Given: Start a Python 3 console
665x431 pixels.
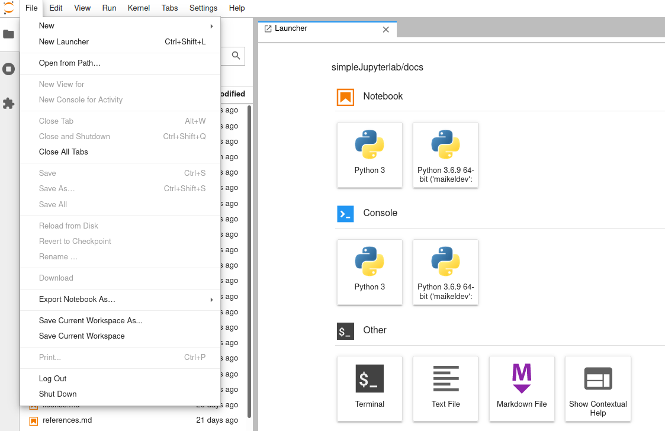Looking at the screenshot, I should [370, 272].
